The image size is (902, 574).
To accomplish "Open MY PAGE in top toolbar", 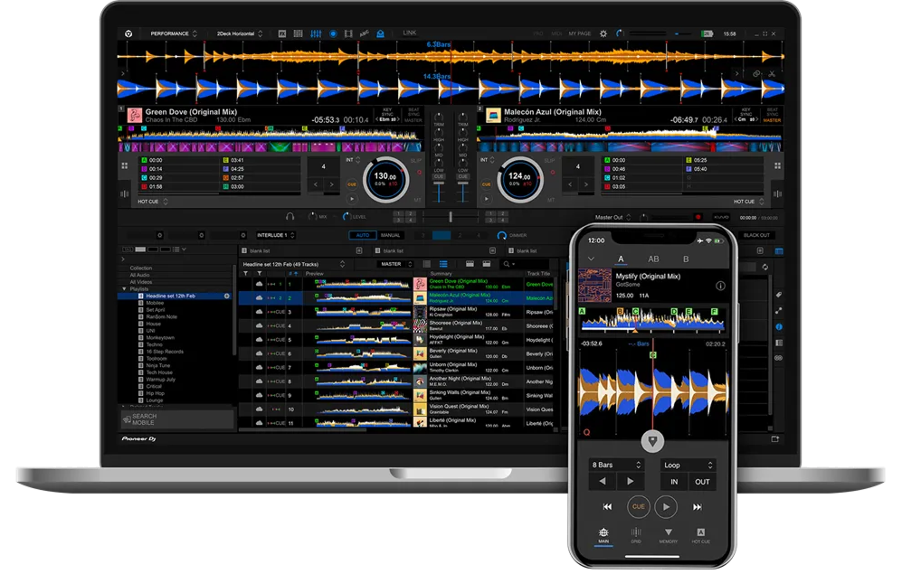I will tap(579, 34).
